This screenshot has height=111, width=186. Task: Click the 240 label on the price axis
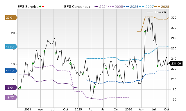point(174,59)
